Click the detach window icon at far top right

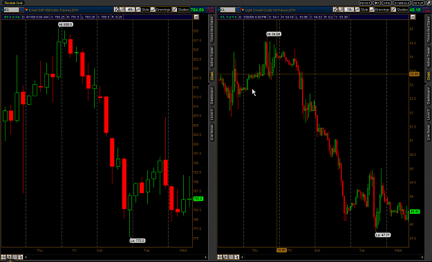[429, 3]
